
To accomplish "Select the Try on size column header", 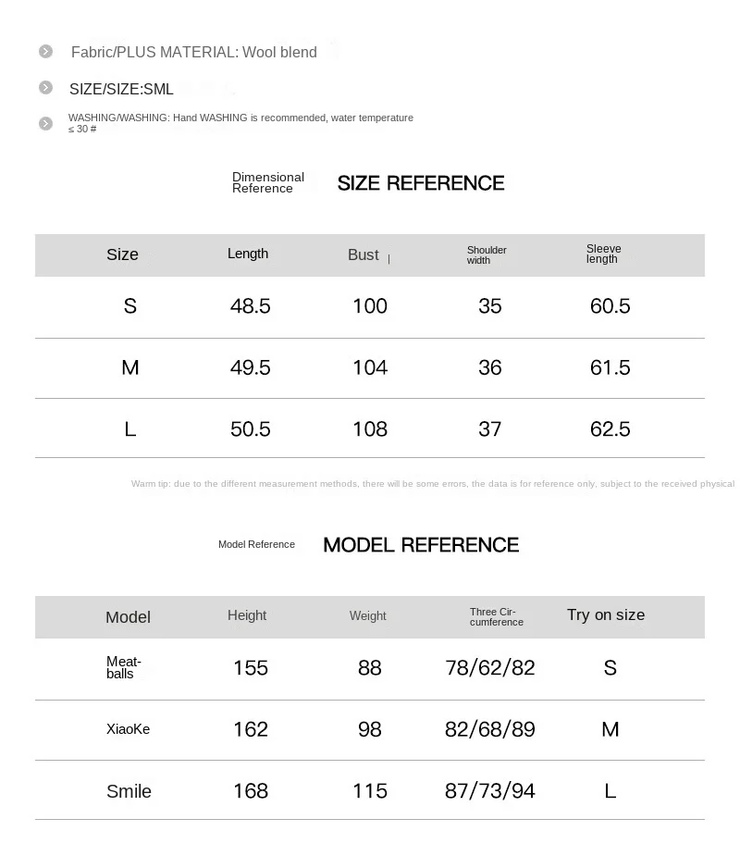I will (606, 615).
